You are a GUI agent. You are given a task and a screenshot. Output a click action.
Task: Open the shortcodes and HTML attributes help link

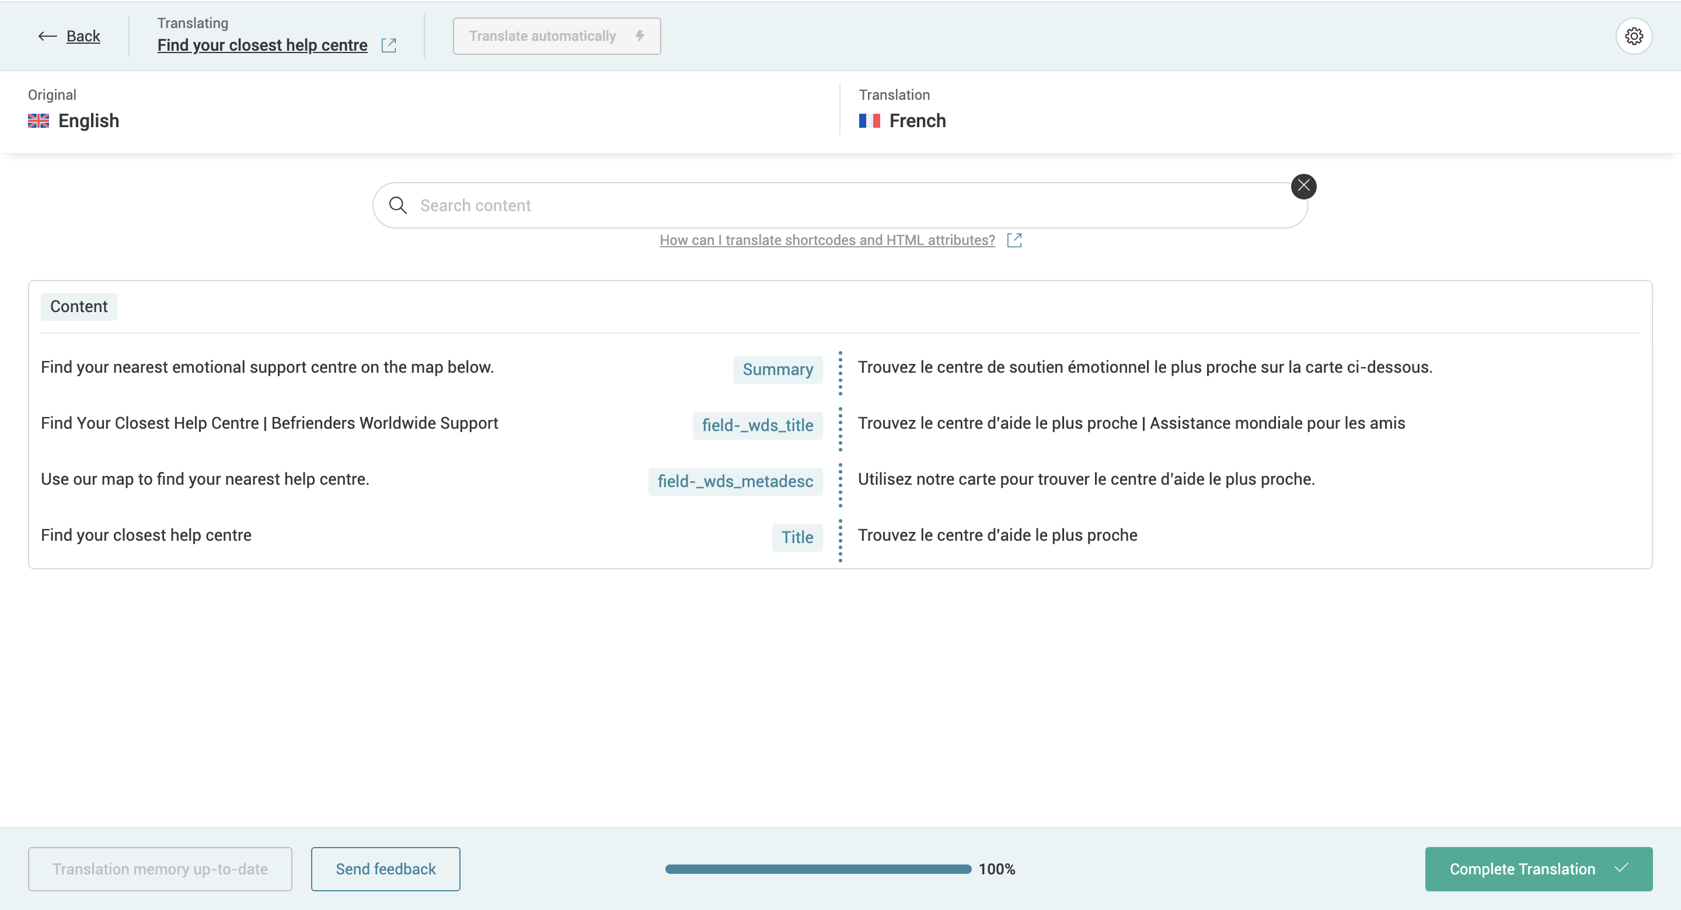pos(827,241)
